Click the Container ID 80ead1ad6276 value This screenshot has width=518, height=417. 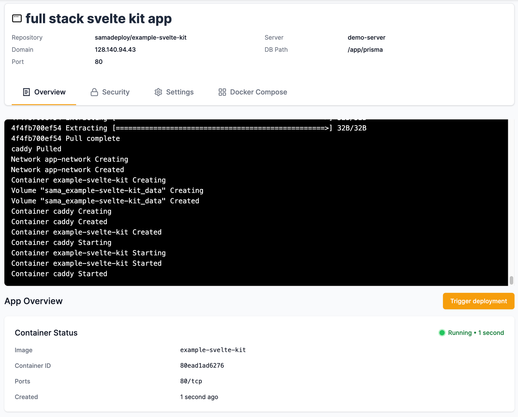point(202,365)
